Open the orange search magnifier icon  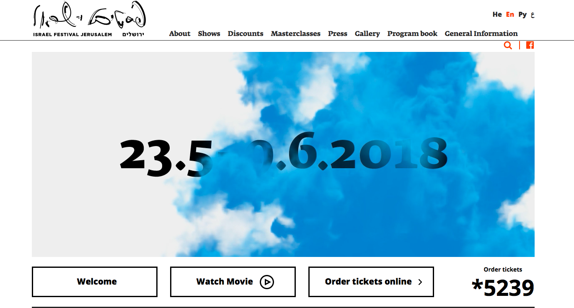(508, 45)
